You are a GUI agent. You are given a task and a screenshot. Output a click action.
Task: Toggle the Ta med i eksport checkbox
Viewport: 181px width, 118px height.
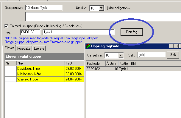7,26
